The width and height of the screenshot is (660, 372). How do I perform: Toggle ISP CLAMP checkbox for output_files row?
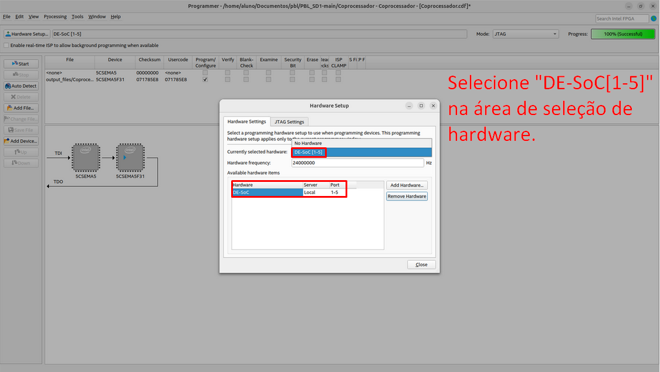(339, 80)
